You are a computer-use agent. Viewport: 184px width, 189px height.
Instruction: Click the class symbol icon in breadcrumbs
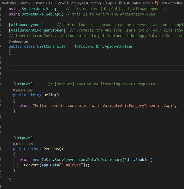[157, 3]
